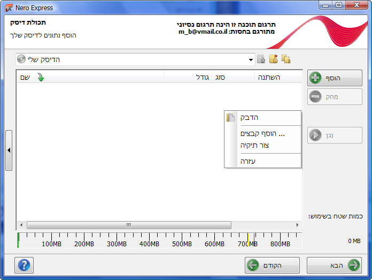Viewport: 372px width, 280px height.
Task: Click the הבא next button
Action: click(334, 265)
